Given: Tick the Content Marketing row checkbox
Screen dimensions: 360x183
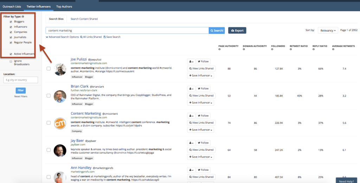Looking at the screenshot, I should (49, 123).
